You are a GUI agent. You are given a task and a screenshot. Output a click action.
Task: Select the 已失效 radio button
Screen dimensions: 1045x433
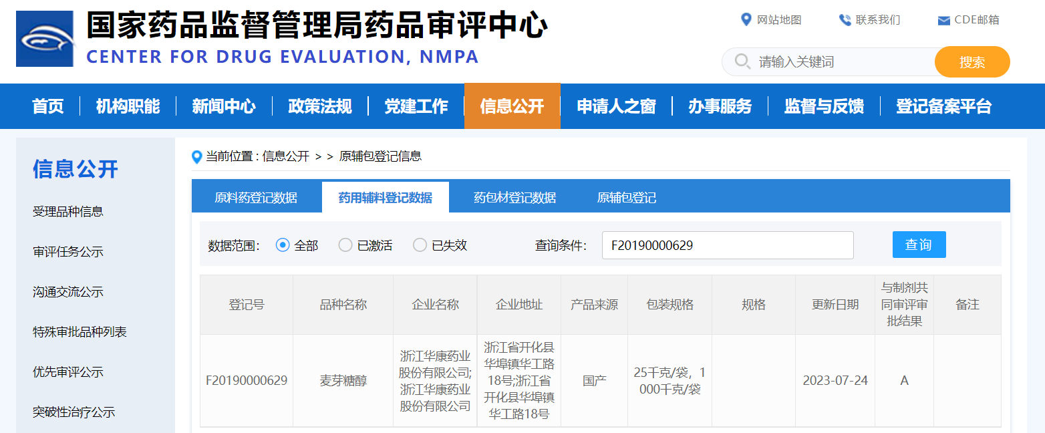[x=420, y=245]
